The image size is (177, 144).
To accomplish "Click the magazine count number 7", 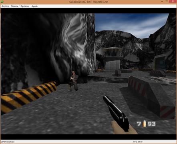I will (x=139, y=124).
